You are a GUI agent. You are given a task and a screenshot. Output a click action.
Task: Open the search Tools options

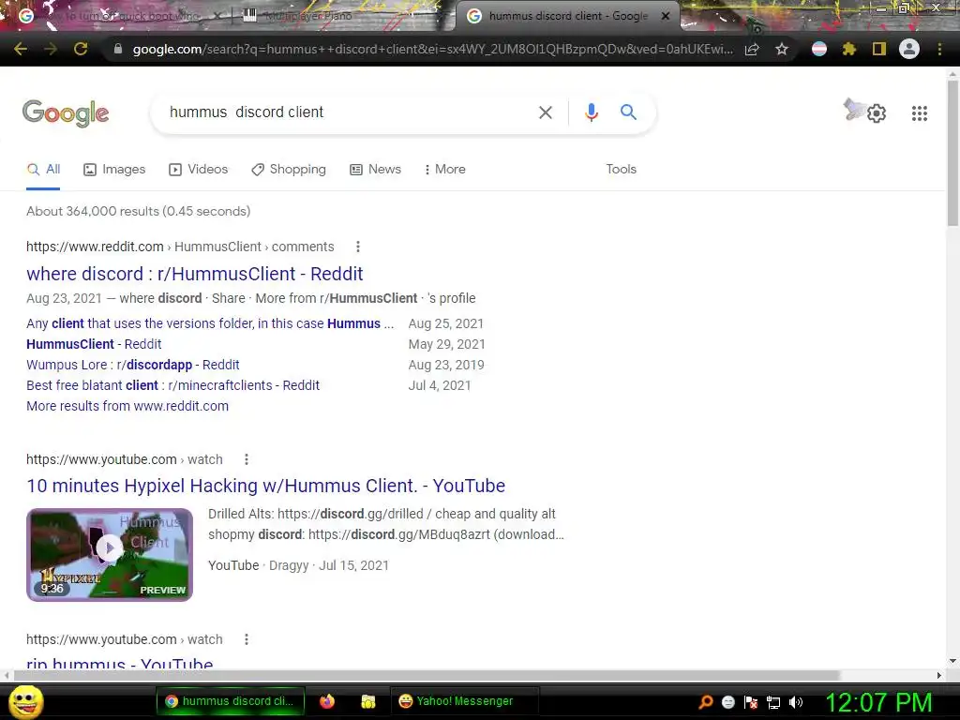tap(621, 170)
